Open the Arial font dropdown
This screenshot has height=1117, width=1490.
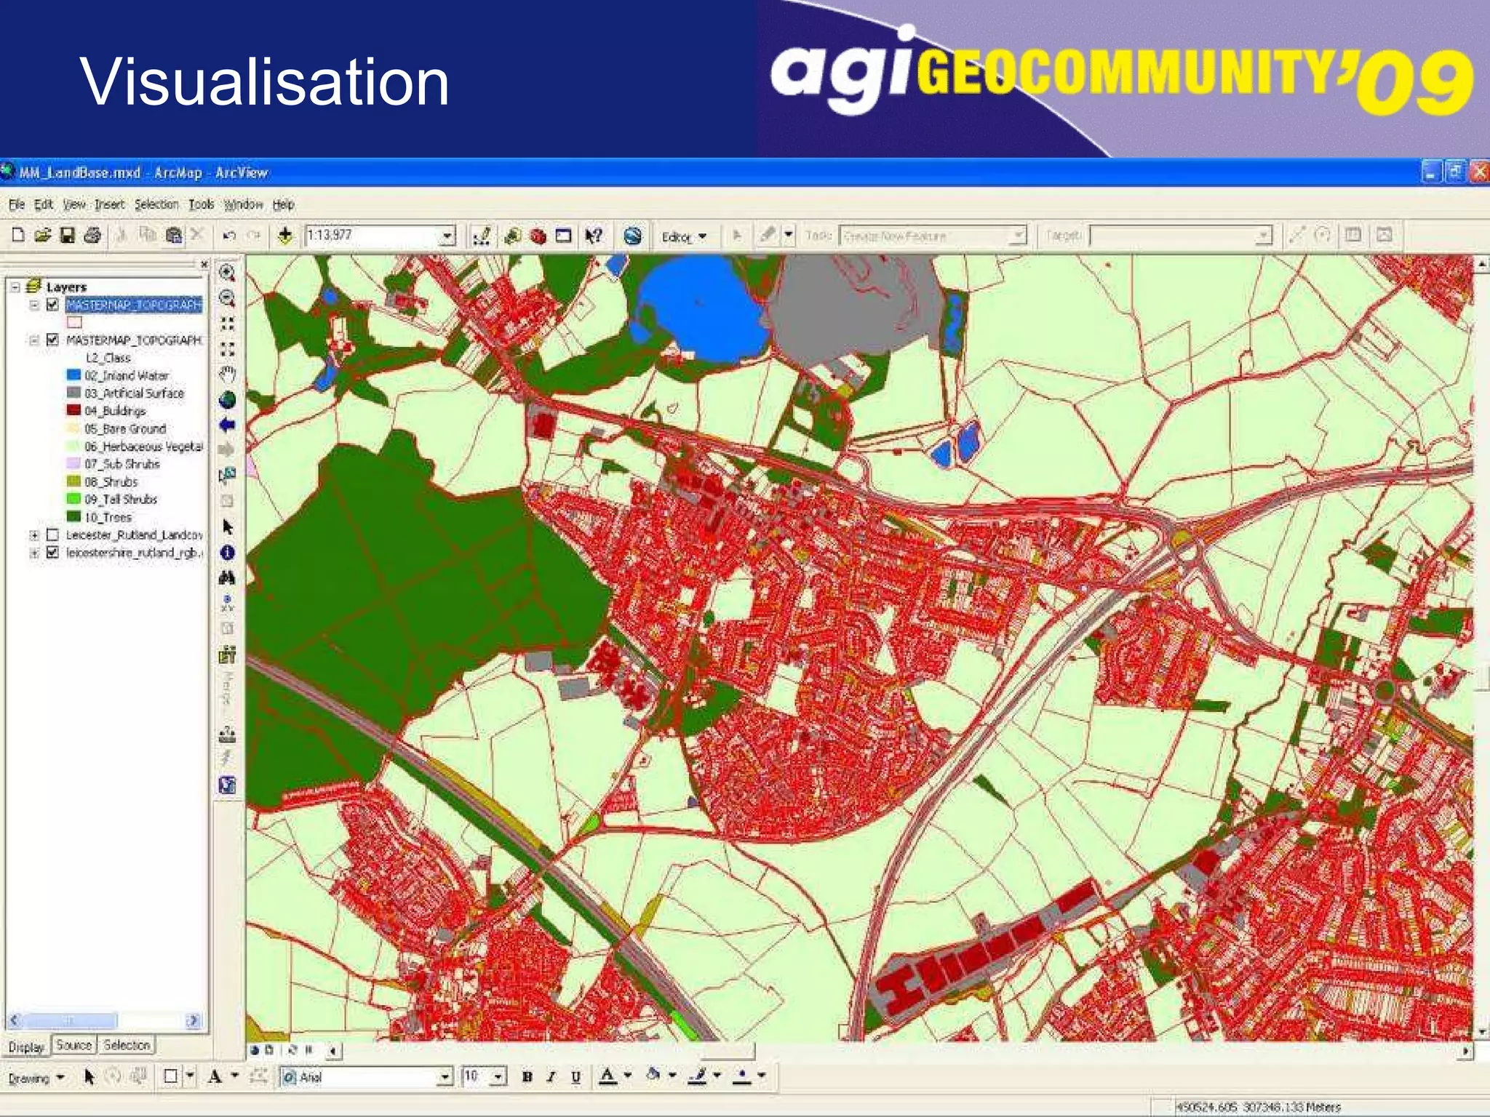pos(445,1077)
